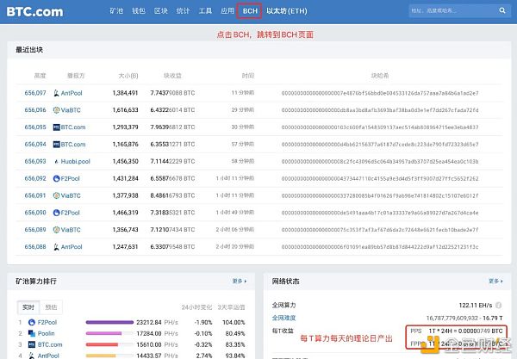This screenshot has width=517, height=359.
Task: Click F2Pool icon in block 656,092 row
Action: 56,178
